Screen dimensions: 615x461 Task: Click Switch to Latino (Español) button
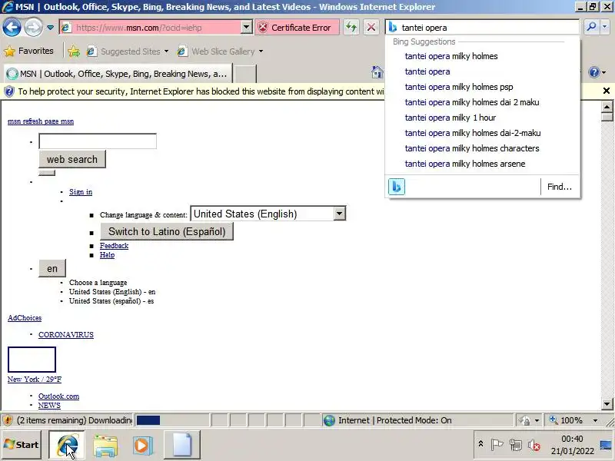167,231
